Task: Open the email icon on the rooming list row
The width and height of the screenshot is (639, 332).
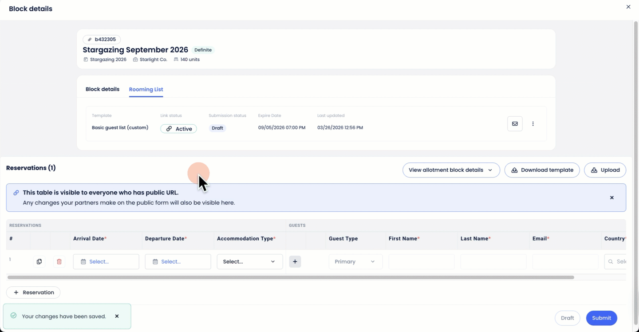Action: point(515,124)
